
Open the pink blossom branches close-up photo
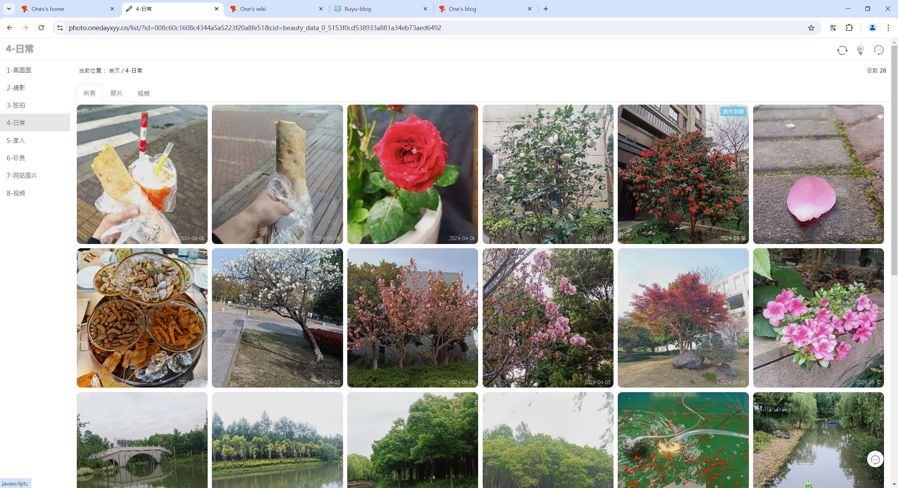point(548,318)
